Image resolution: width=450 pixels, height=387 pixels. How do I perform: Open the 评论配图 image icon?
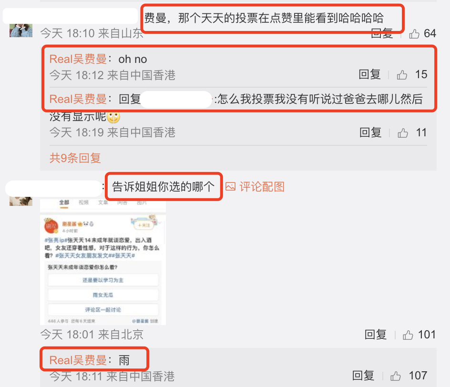(230, 187)
